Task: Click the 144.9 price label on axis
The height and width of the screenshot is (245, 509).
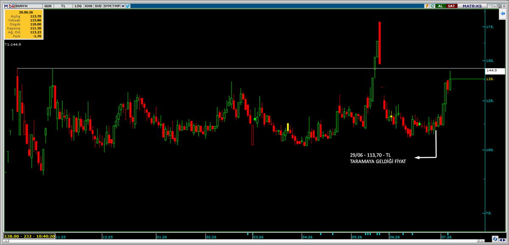Action: [x=495, y=71]
